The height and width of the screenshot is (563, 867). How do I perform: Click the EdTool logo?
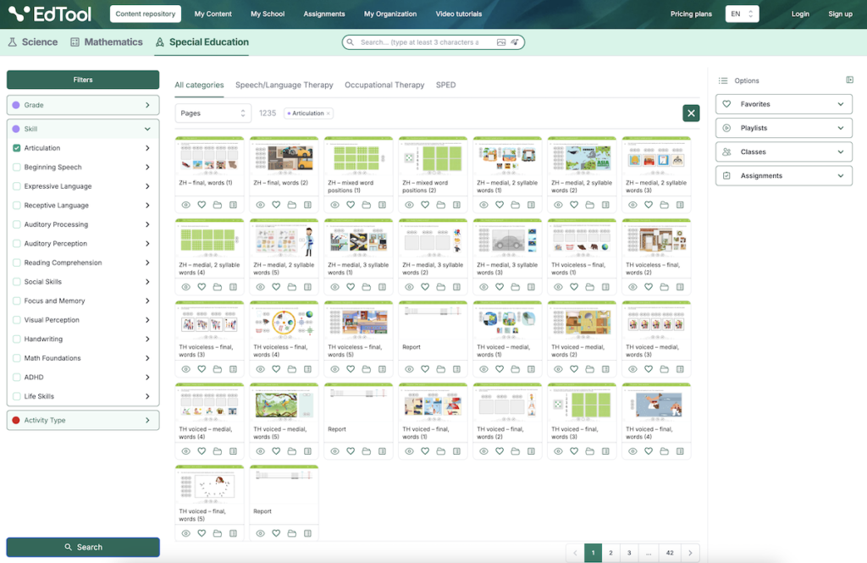[51, 14]
